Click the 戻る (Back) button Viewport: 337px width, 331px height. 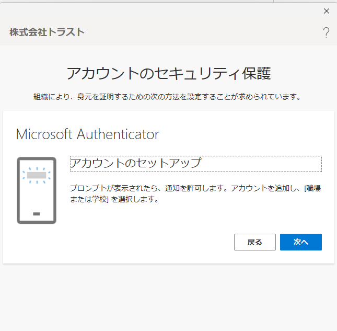(254, 242)
